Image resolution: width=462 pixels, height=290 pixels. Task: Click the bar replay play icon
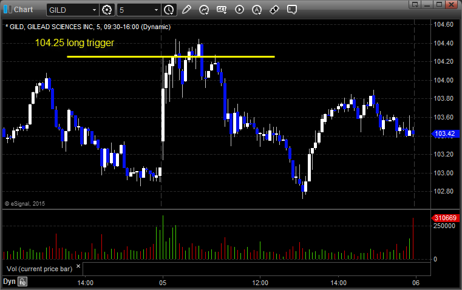[239, 10]
